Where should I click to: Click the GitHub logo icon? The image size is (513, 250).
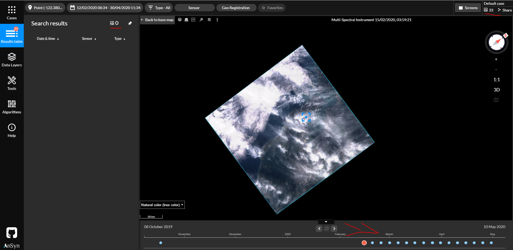coord(12,233)
